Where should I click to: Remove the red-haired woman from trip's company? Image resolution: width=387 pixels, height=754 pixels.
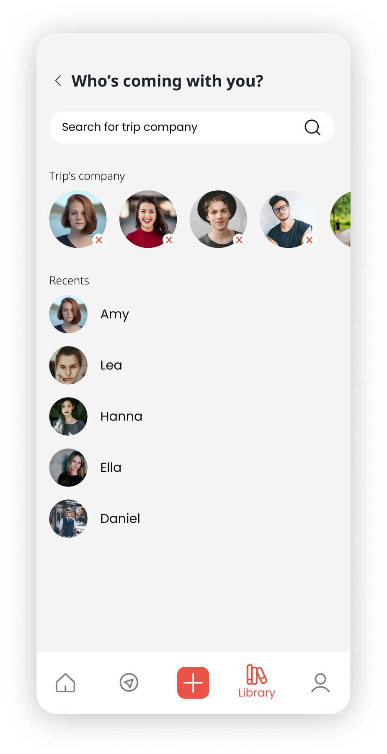click(99, 240)
